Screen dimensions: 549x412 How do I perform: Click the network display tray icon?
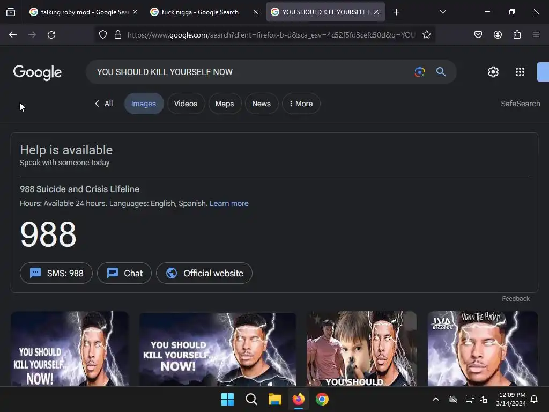coord(470,399)
